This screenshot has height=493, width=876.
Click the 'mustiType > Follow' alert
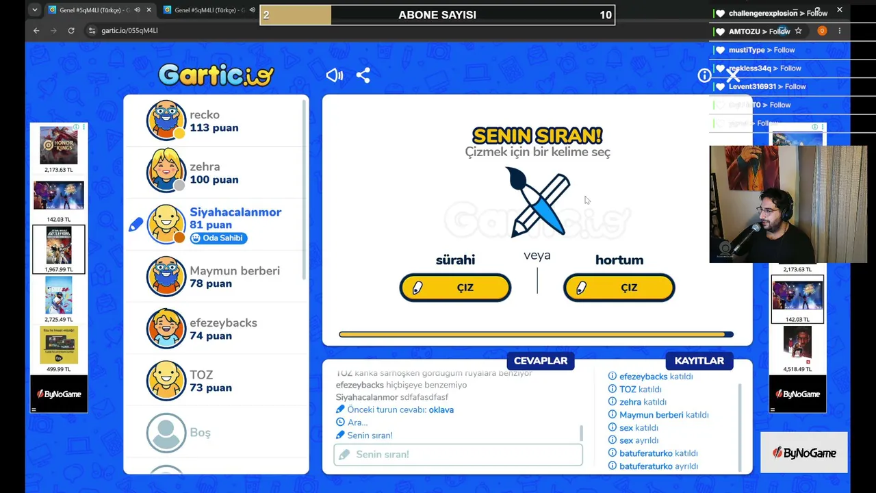(761, 50)
